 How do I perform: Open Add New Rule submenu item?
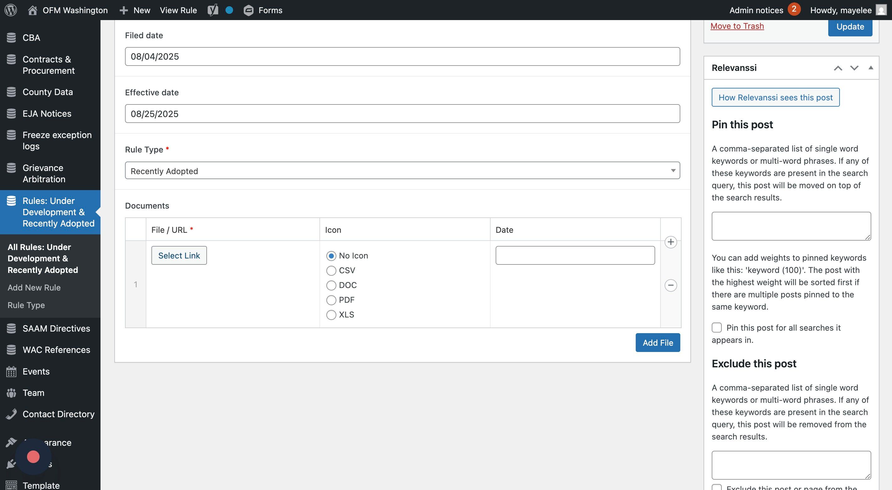(x=34, y=287)
